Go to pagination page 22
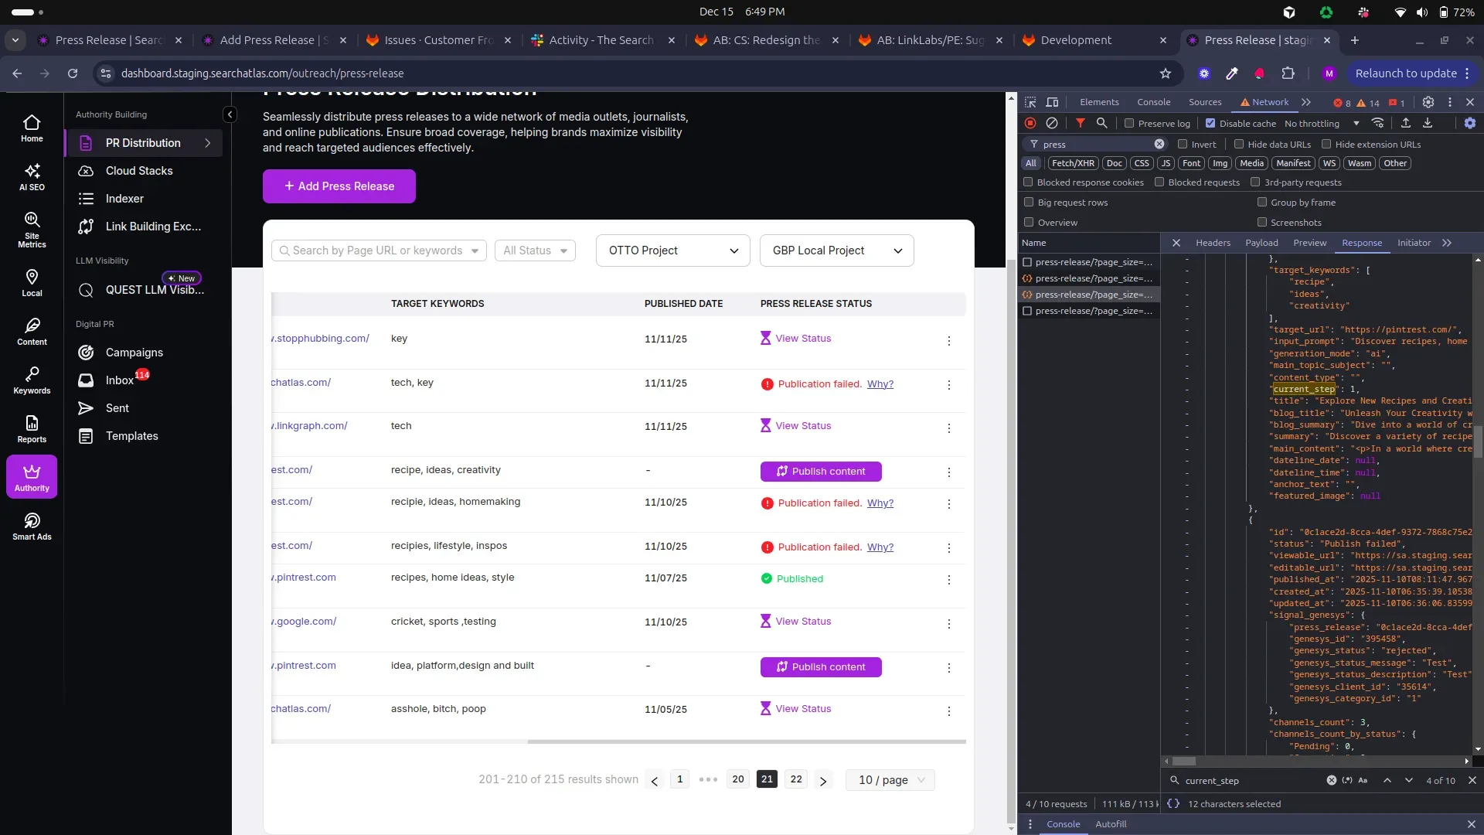Viewport: 1484px width, 835px height. (x=796, y=779)
